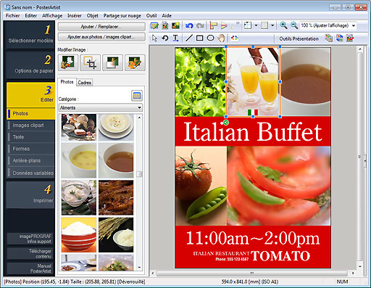Screen dimensions: 371x288
Task: Activate the Hand pan tool
Action: click(x=221, y=38)
